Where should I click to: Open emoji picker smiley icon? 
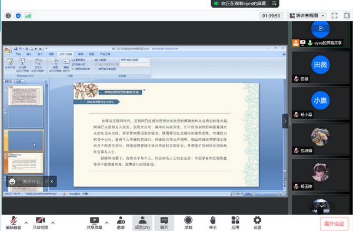click(12, 181)
